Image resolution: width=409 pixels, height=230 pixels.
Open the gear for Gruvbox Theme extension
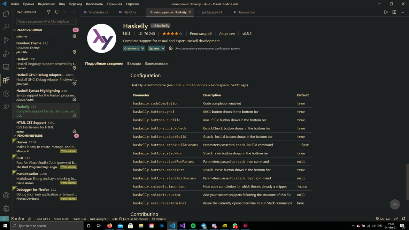point(74,52)
